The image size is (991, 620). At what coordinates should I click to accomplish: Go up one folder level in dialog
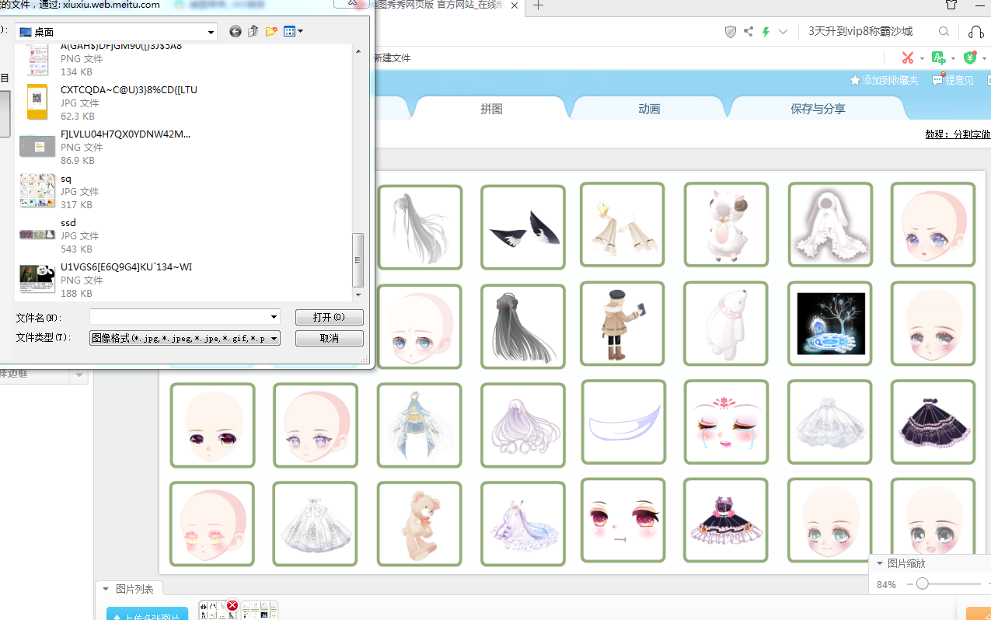(253, 32)
